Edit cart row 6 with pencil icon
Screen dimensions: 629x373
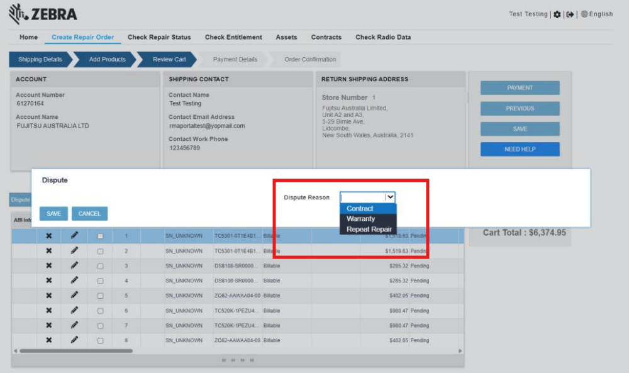click(x=74, y=311)
